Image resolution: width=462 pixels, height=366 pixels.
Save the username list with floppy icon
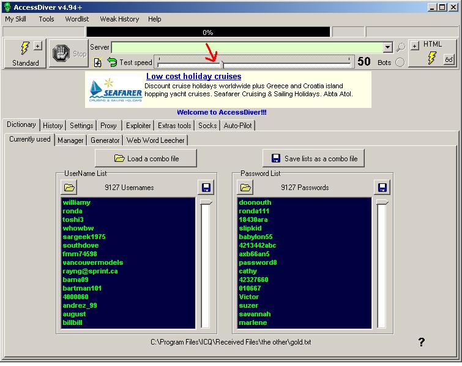[x=206, y=188]
